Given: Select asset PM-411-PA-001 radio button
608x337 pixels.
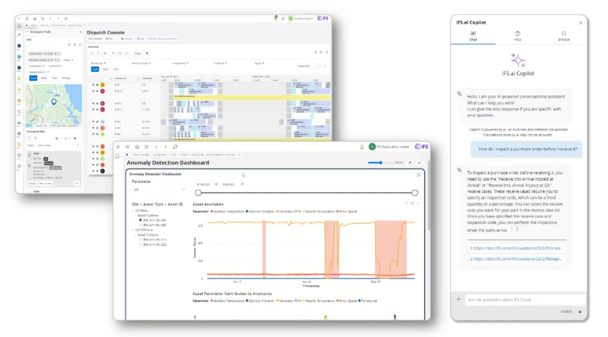Looking at the screenshot, I should [x=140, y=220].
